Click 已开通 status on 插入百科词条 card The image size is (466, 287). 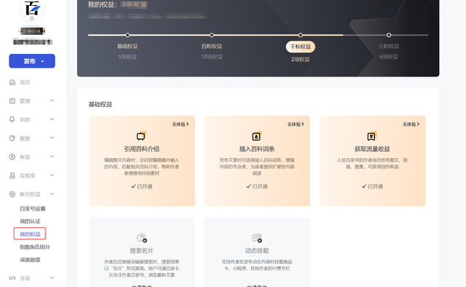(x=257, y=186)
